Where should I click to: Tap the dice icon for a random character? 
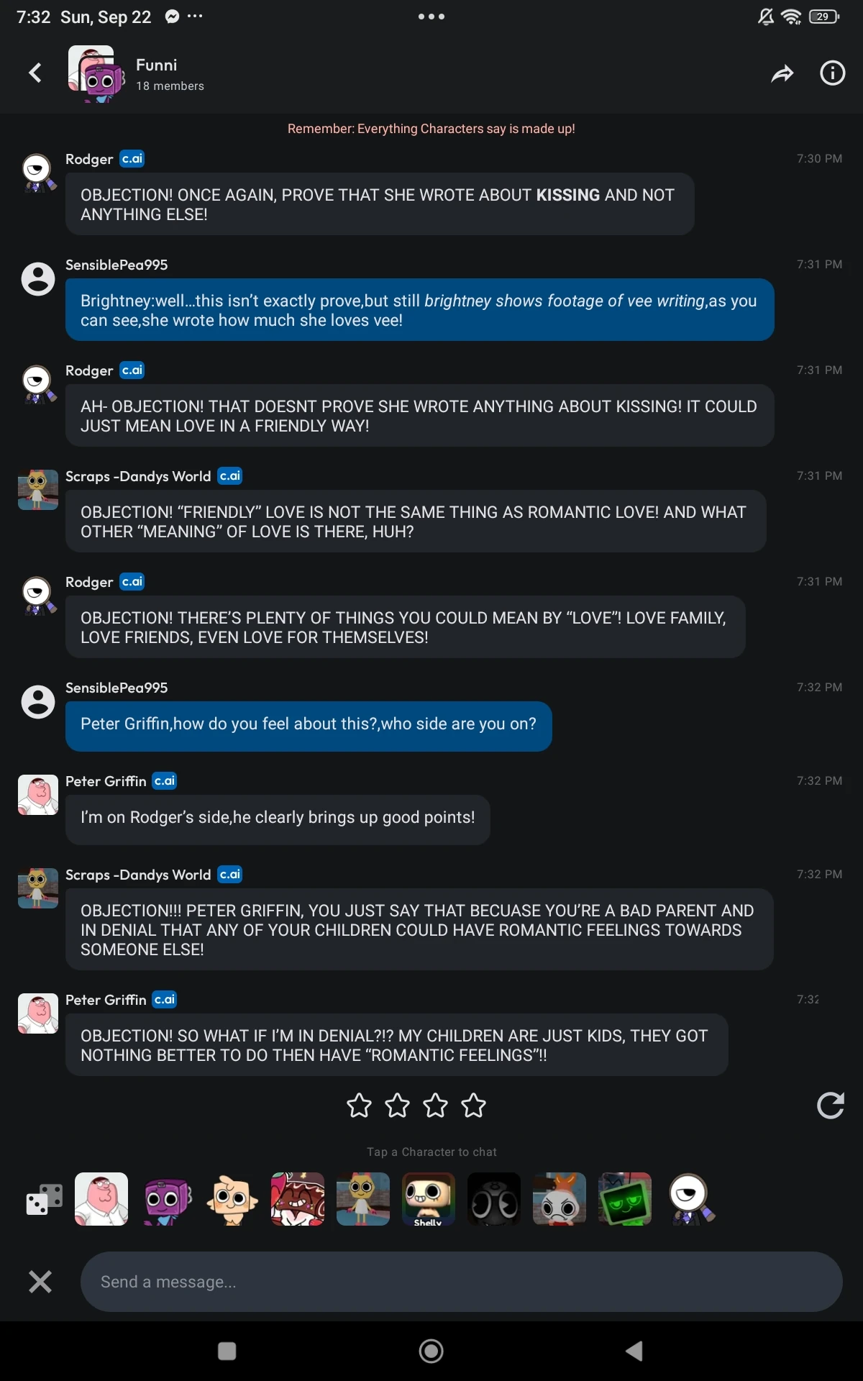coord(44,1200)
